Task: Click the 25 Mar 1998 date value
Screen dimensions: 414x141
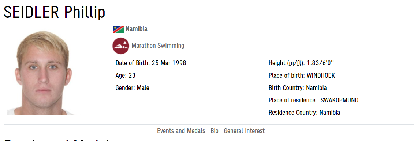Action: coord(169,63)
